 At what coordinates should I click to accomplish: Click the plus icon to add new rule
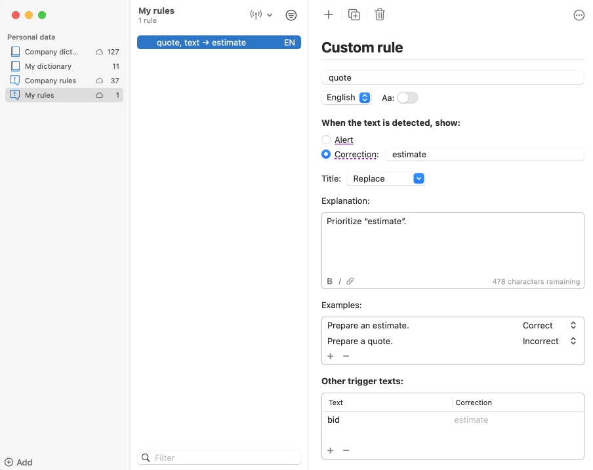pyautogui.click(x=329, y=15)
